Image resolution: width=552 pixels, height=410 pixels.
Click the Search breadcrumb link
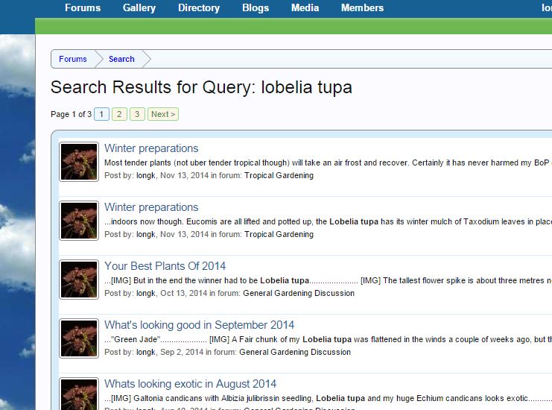(x=121, y=59)
